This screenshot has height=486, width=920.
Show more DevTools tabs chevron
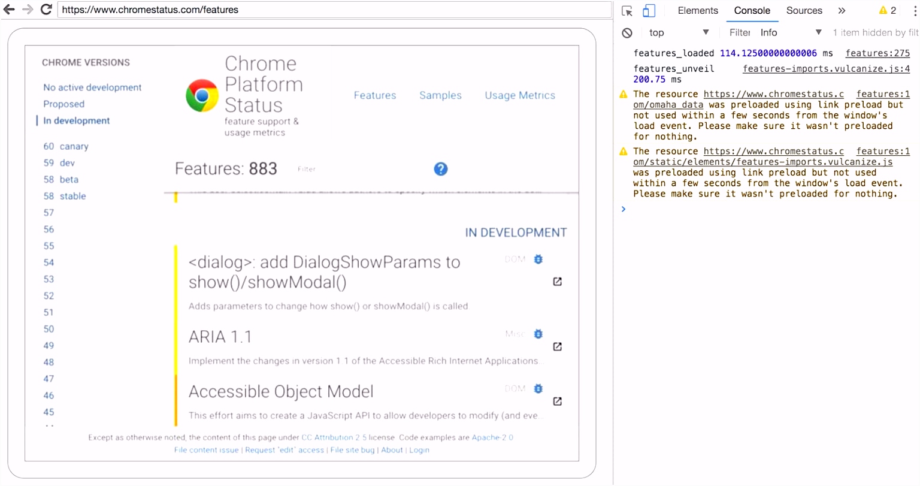(842, 11)
